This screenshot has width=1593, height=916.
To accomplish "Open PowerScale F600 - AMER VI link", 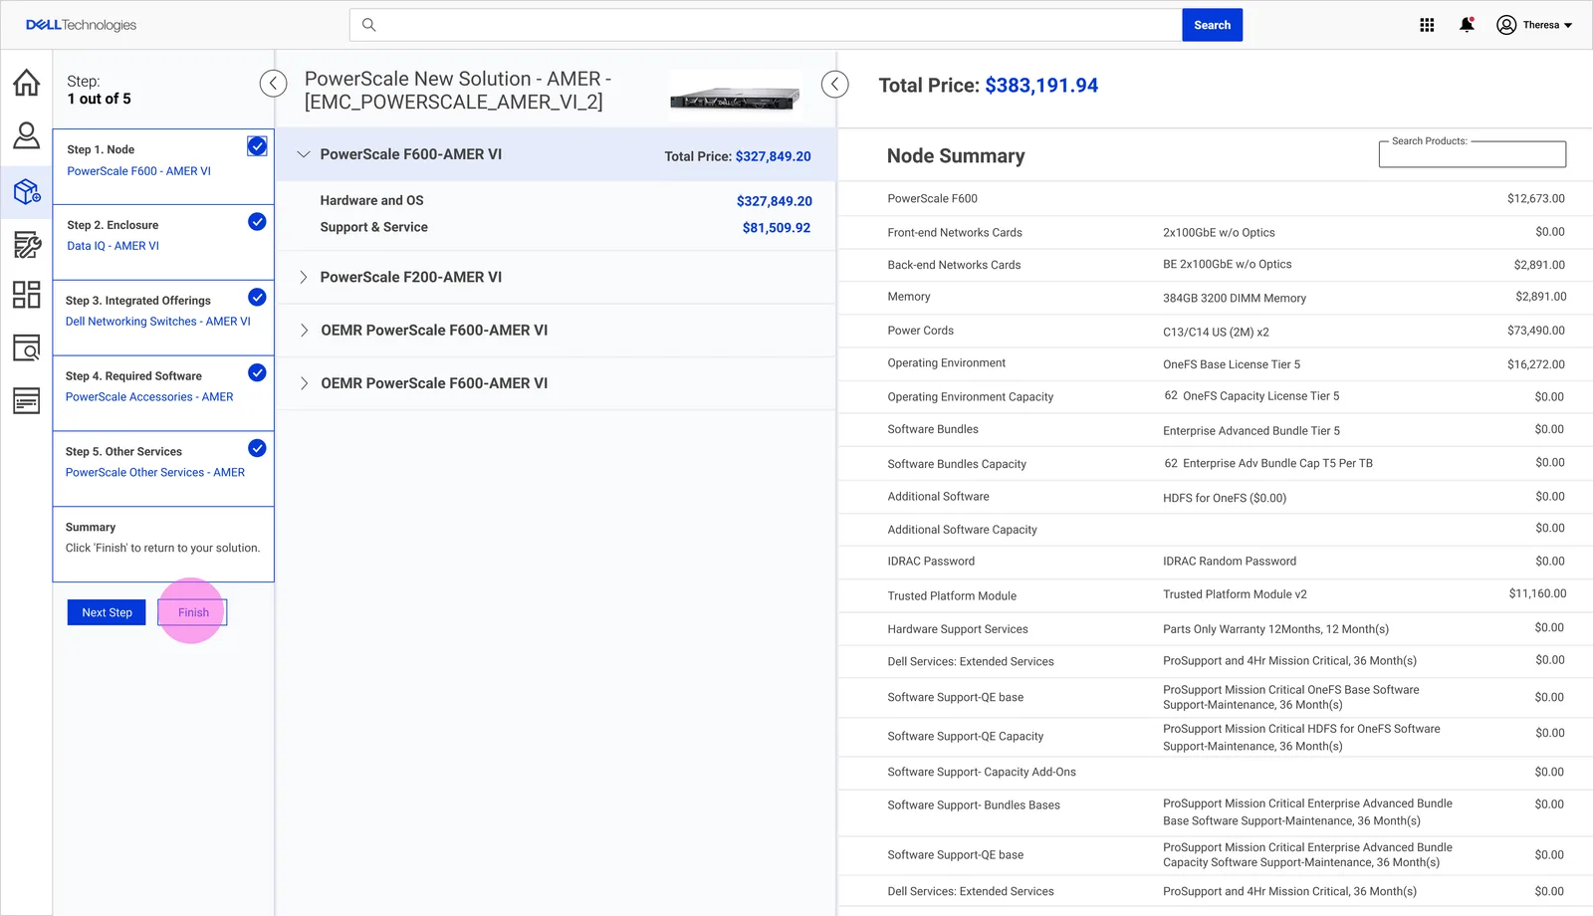I will (x=138, y=171).
